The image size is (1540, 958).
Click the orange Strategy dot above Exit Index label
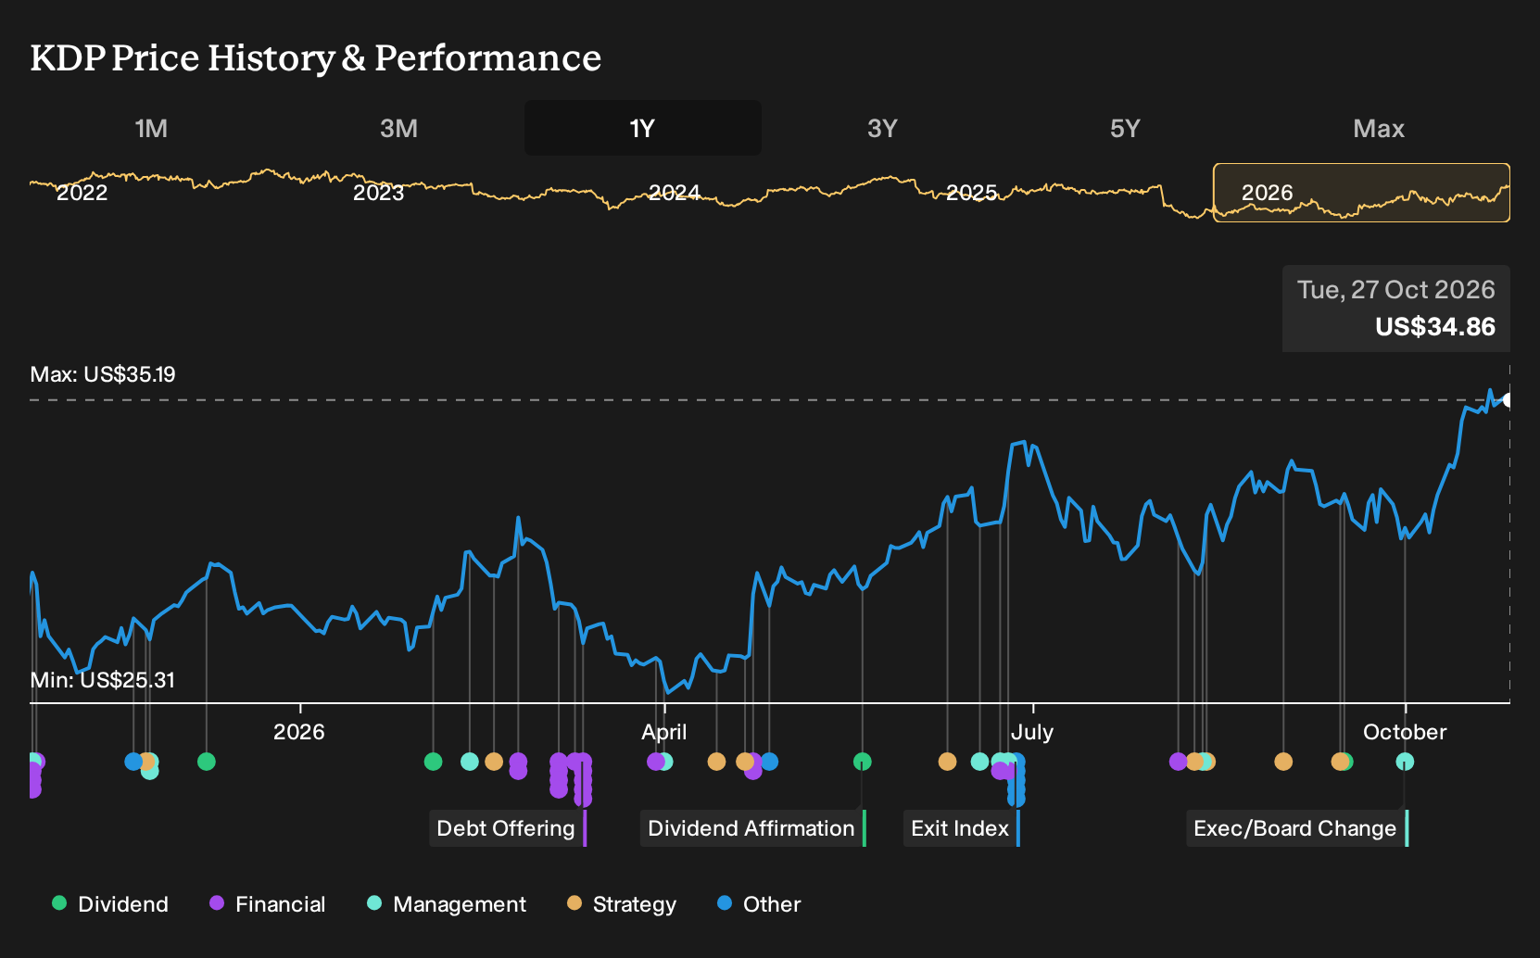click(x=947, y=762)
